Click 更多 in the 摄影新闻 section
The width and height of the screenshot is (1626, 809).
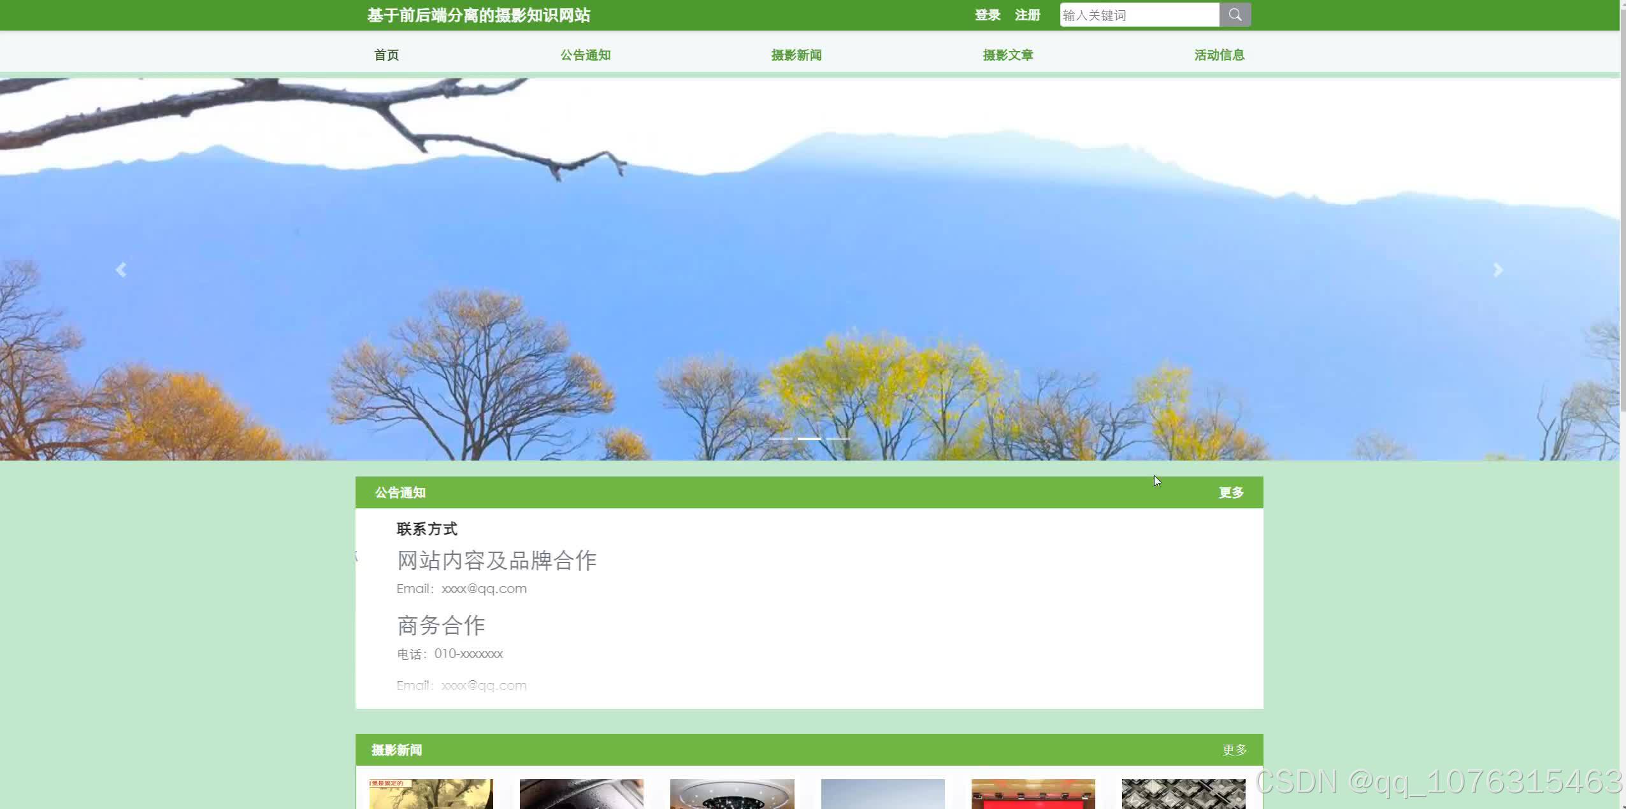(x=1233, y=750)
